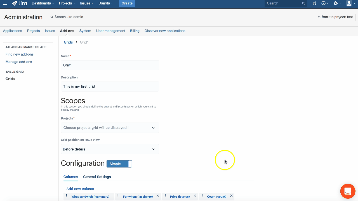Remove the For whom column
Image resolution: width=358 pixels, height=201 pixels.
[x=158, y=196]
